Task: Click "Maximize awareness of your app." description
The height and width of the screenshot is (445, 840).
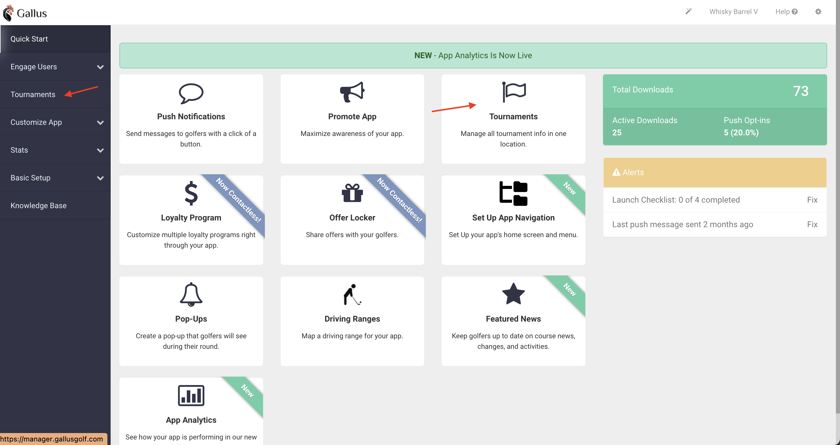Action: (x=352, y=134)
